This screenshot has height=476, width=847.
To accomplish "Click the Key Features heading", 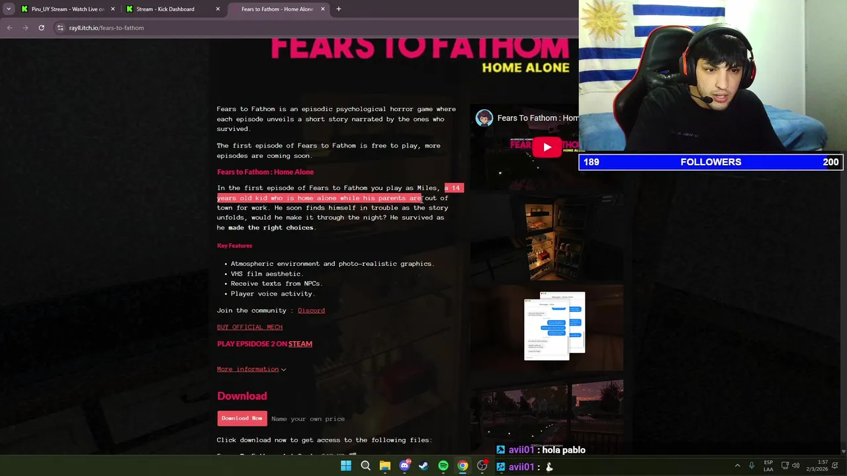I will click(234, 246).
